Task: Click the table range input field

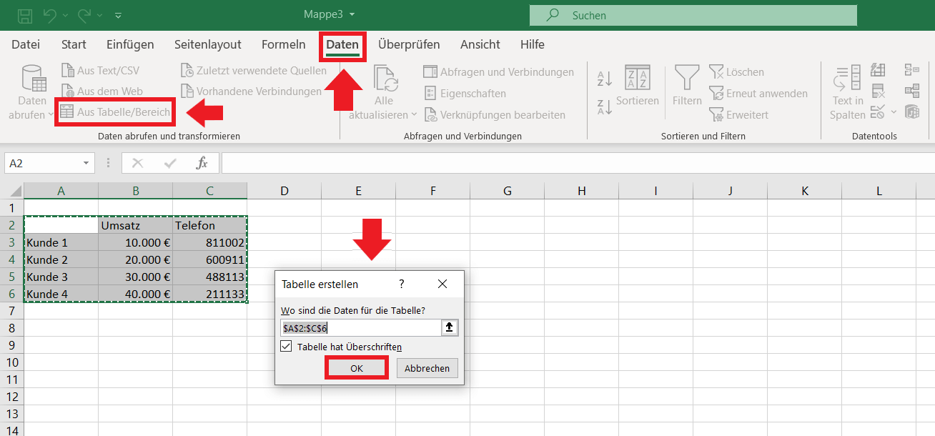Action: pyautogui.click(x=361, y=328)
